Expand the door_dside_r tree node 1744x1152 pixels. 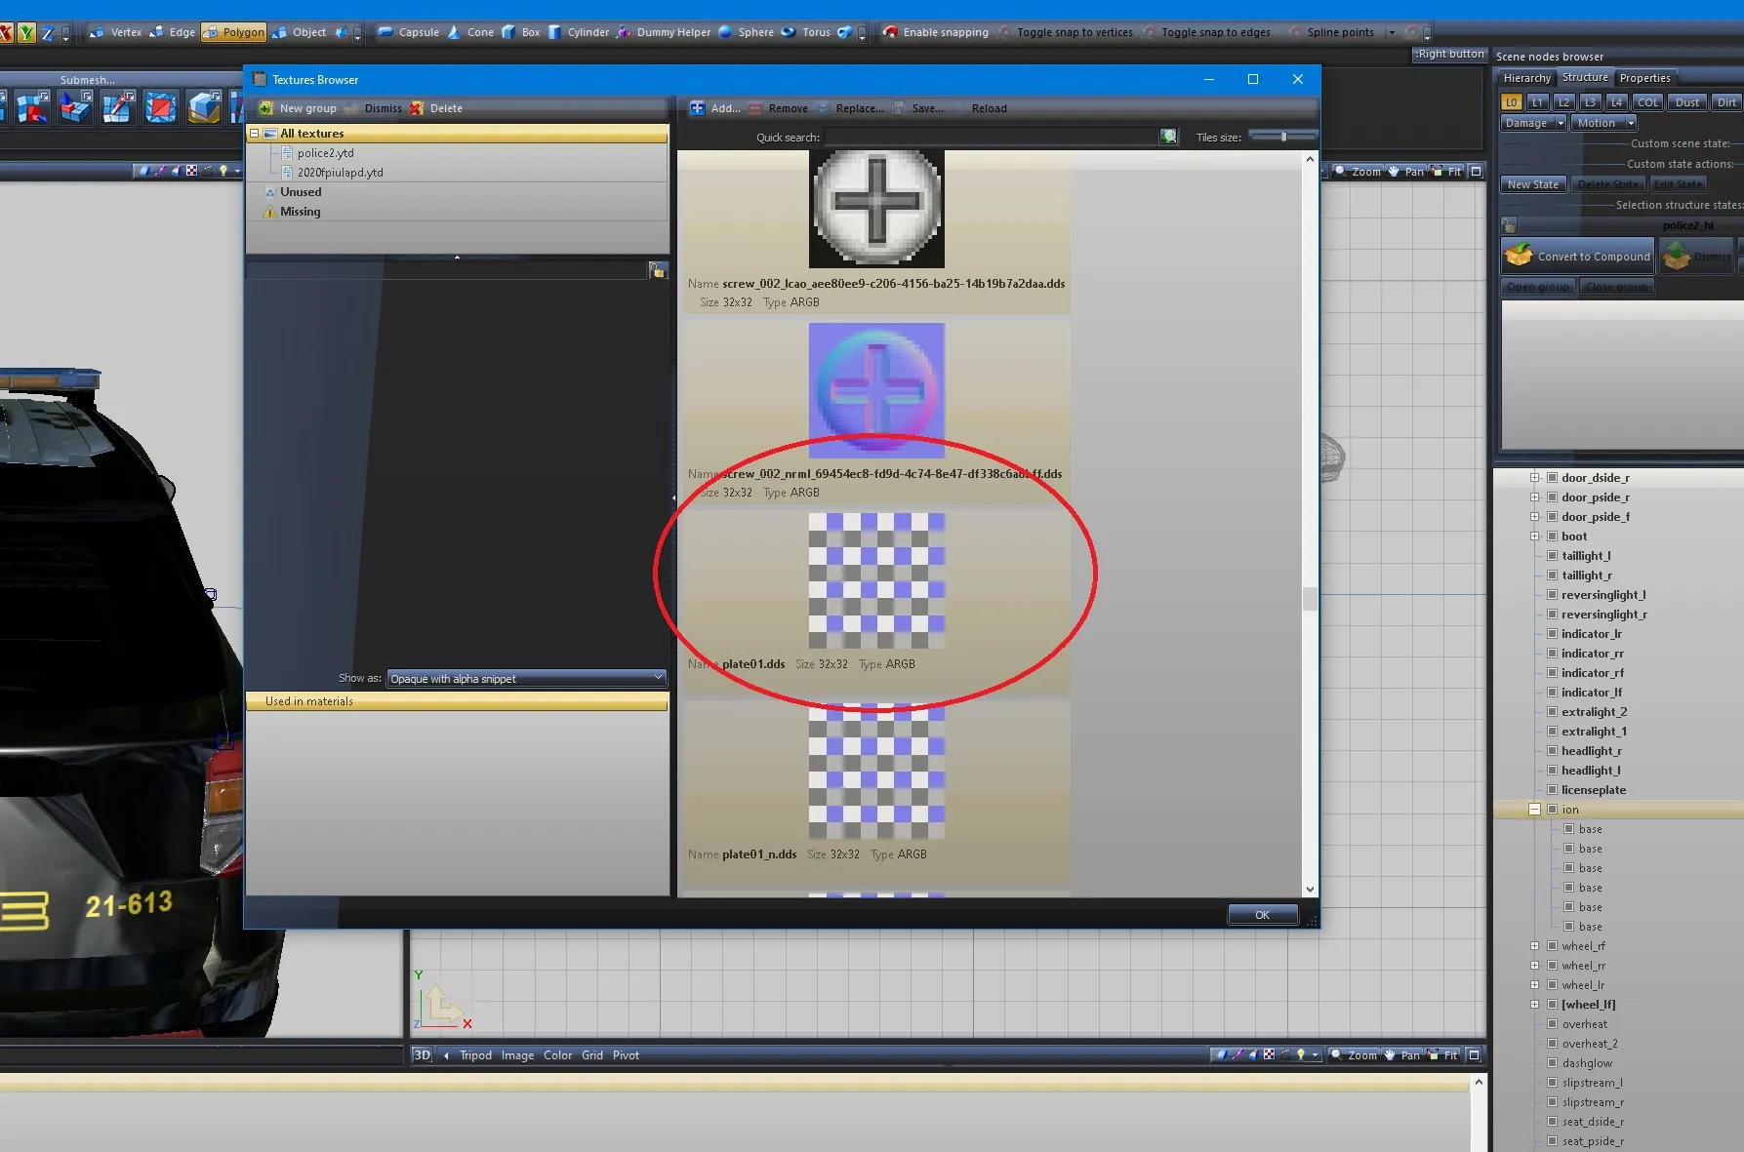[1534, 478]
